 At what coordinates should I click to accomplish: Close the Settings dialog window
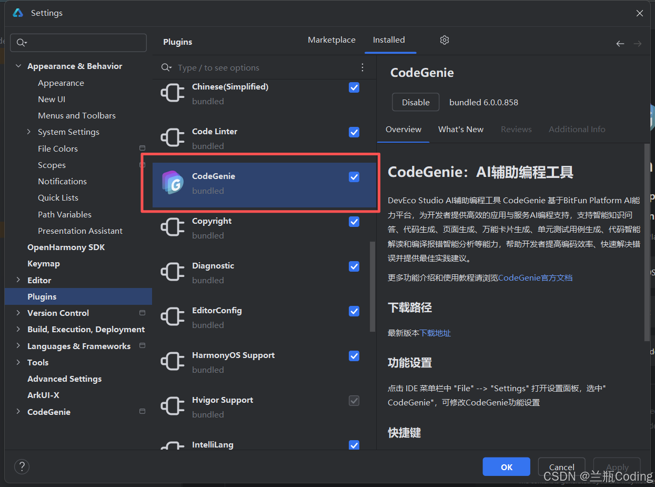pos(640,13)
